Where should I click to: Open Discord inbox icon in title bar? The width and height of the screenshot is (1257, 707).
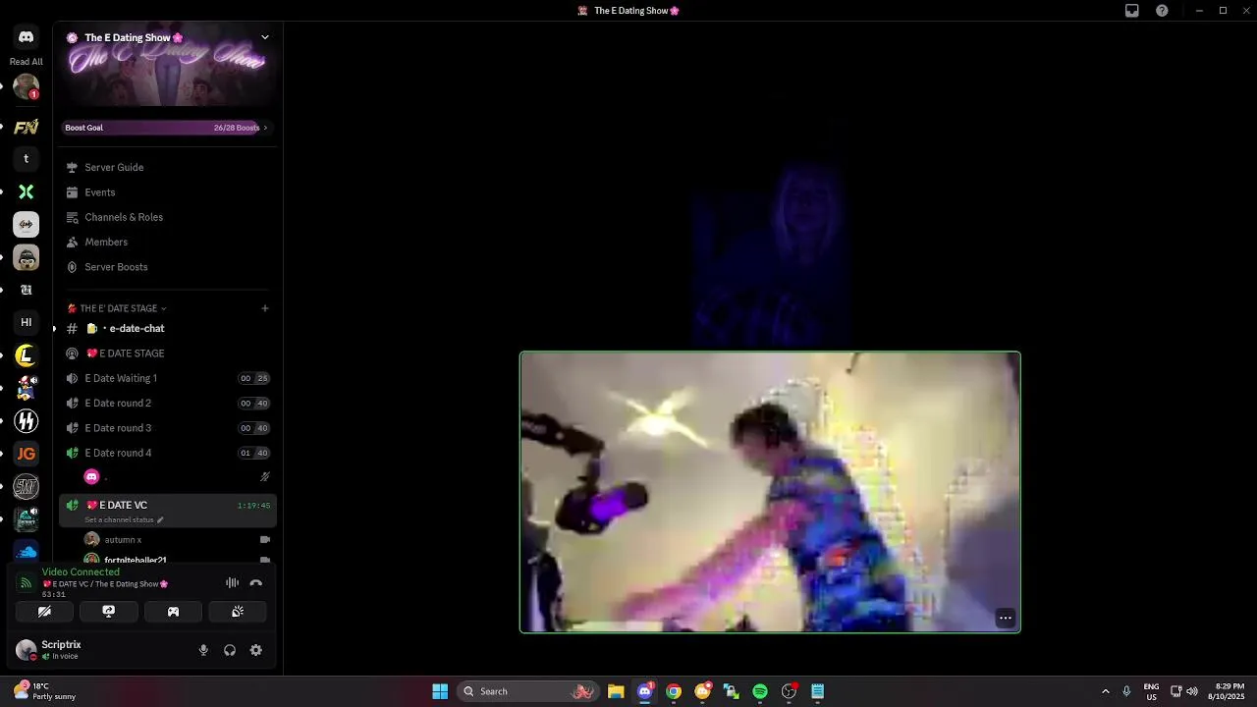[x=1132, y=11]
